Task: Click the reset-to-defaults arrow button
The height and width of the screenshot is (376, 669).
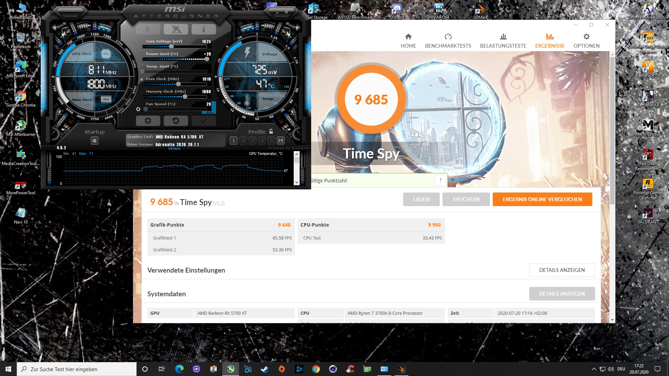Action: [176, 121]
